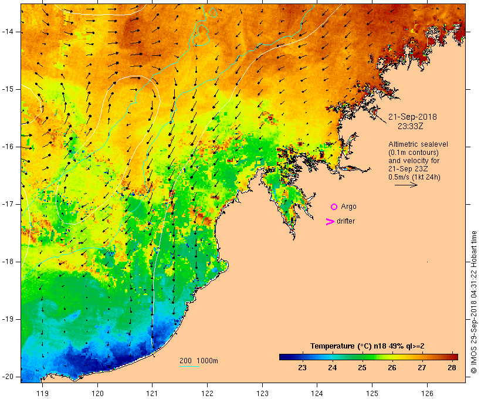Click the IMOS copyright timestamp text
The height and width of the screenshot is (399, 481).
click(x=474, y=302)
